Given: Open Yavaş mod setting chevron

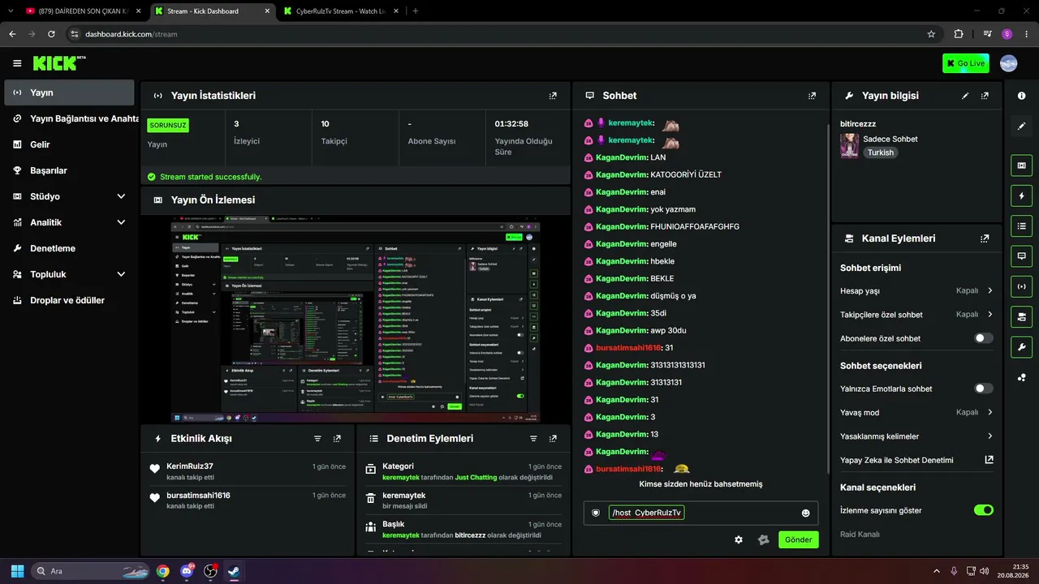Looking at the screenshot, I should (989, 412).
